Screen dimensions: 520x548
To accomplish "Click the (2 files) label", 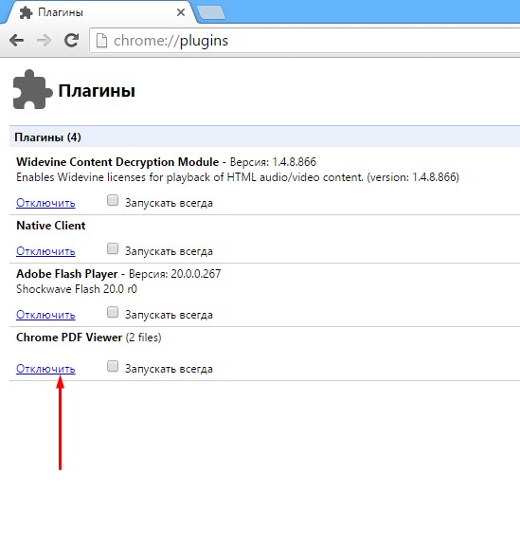I will pos(144,338).
